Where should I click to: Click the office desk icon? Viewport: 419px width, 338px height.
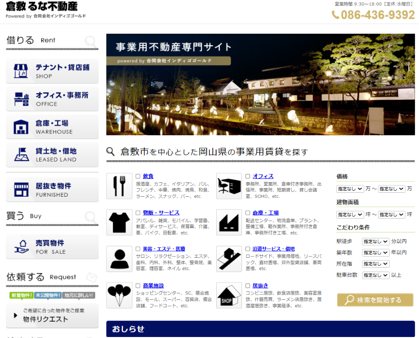[229, 186]
